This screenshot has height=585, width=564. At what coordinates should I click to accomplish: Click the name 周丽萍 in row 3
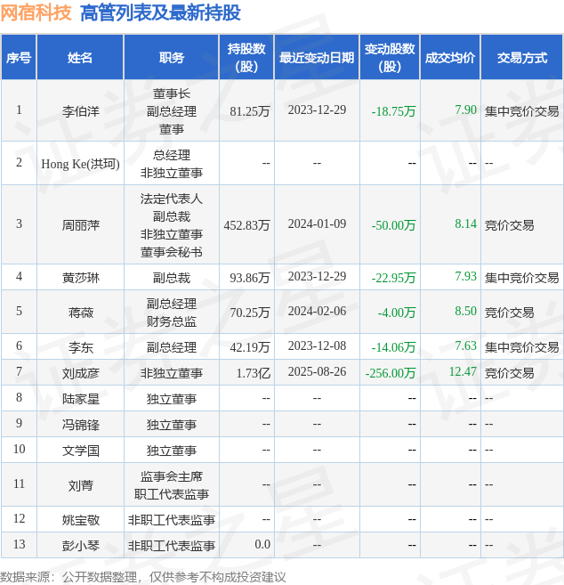tap(81, 225)
